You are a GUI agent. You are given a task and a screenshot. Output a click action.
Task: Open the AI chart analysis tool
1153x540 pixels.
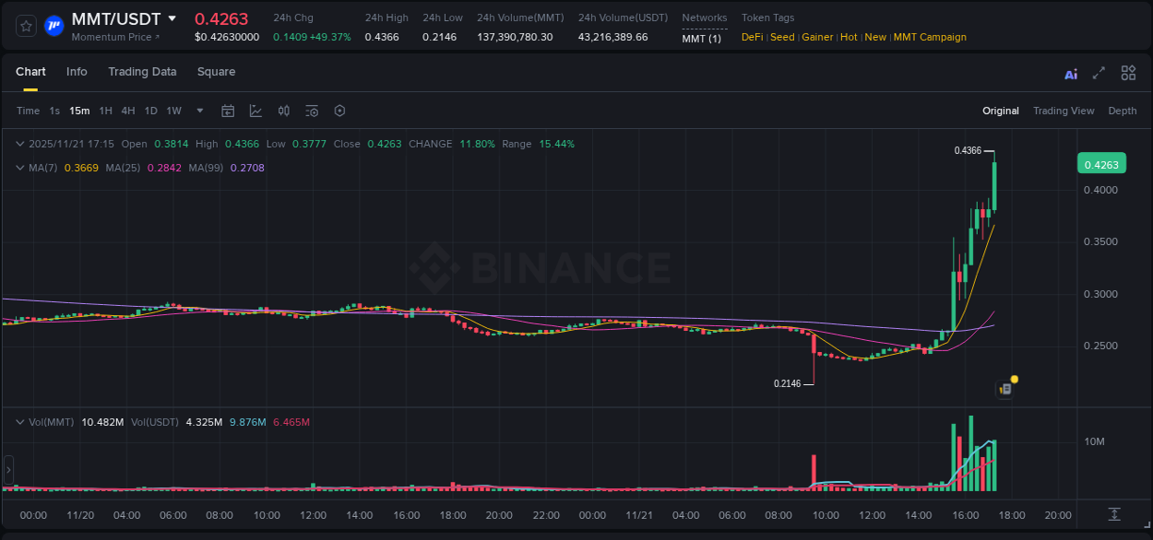1071,73
